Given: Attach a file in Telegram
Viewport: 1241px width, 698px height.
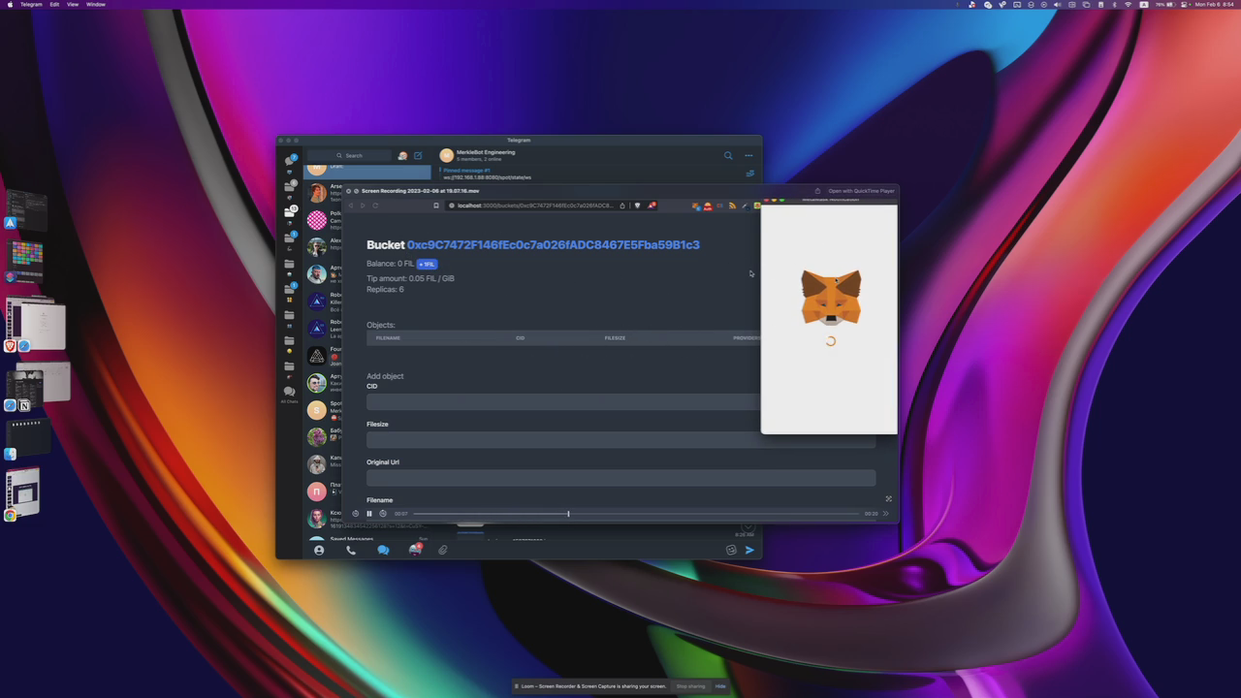Looking at the screenshot, I should click(x=442, y=550).
